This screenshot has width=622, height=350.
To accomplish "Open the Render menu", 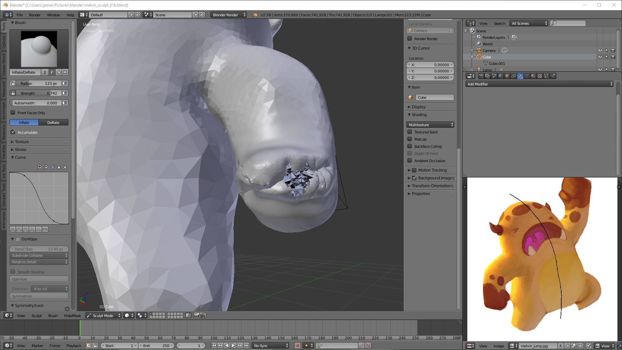I will tap(35, 15).
